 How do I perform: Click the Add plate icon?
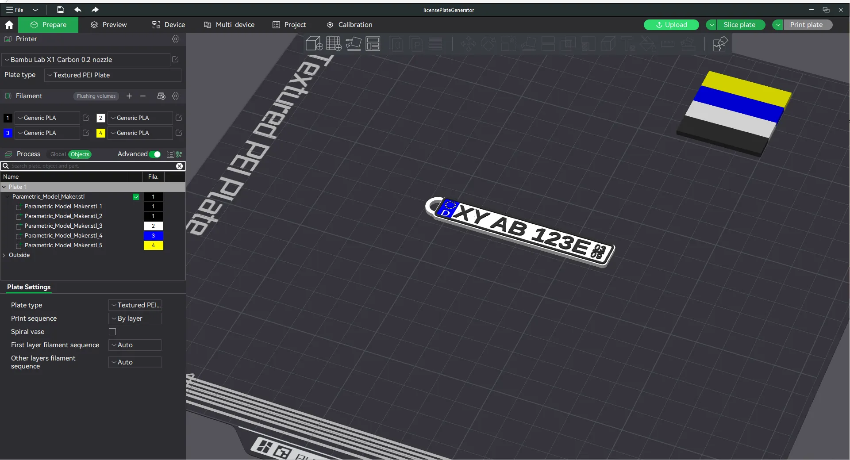pyautogui.click(x=333, y=44)
